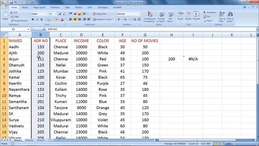259x146 pixels.
Task: Select the cell showing #N/A
Action: click(193, 59)
